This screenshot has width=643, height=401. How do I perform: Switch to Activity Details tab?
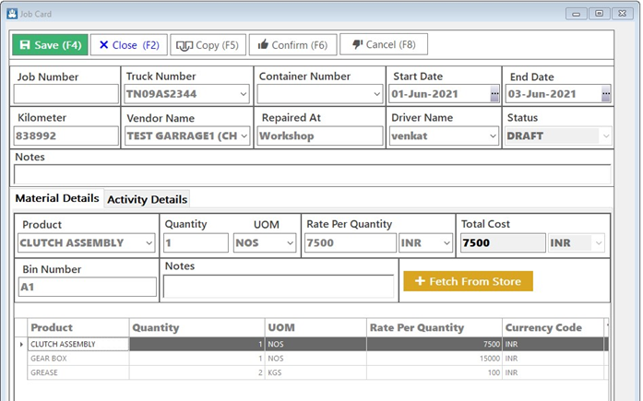(x=148, y=199)
